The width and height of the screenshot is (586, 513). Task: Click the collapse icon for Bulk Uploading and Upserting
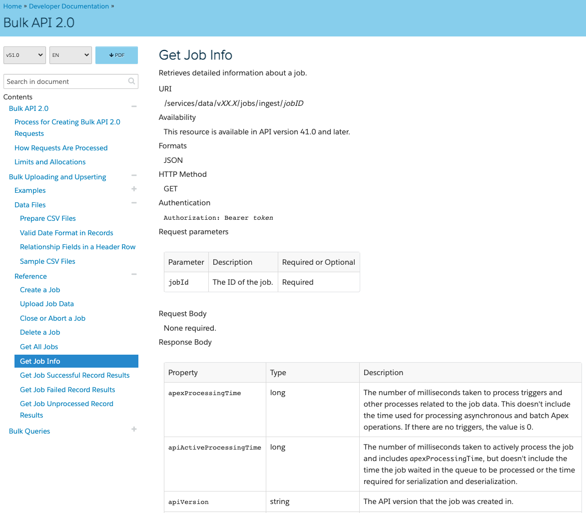[134, 175]
